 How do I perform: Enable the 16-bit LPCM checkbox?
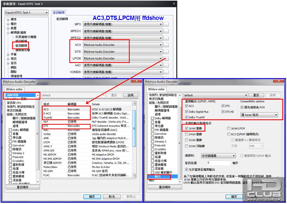[229, 129]
